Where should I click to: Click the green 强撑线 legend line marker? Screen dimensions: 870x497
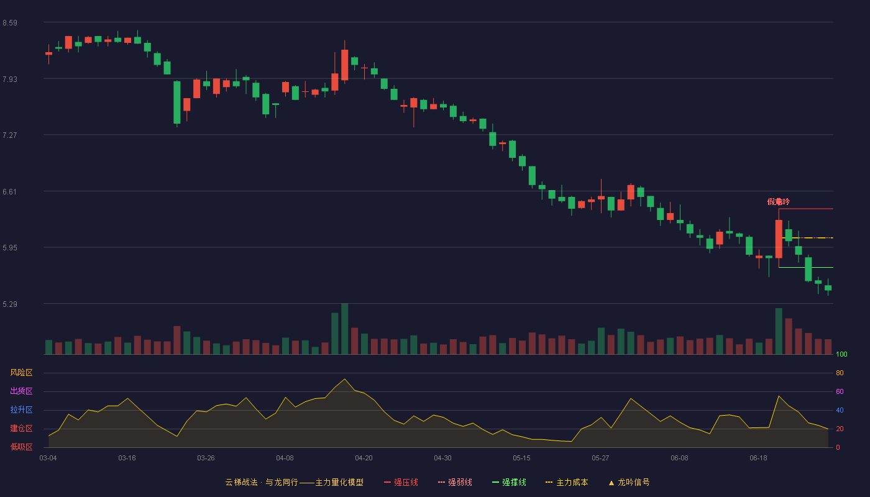tap(496, 482)
